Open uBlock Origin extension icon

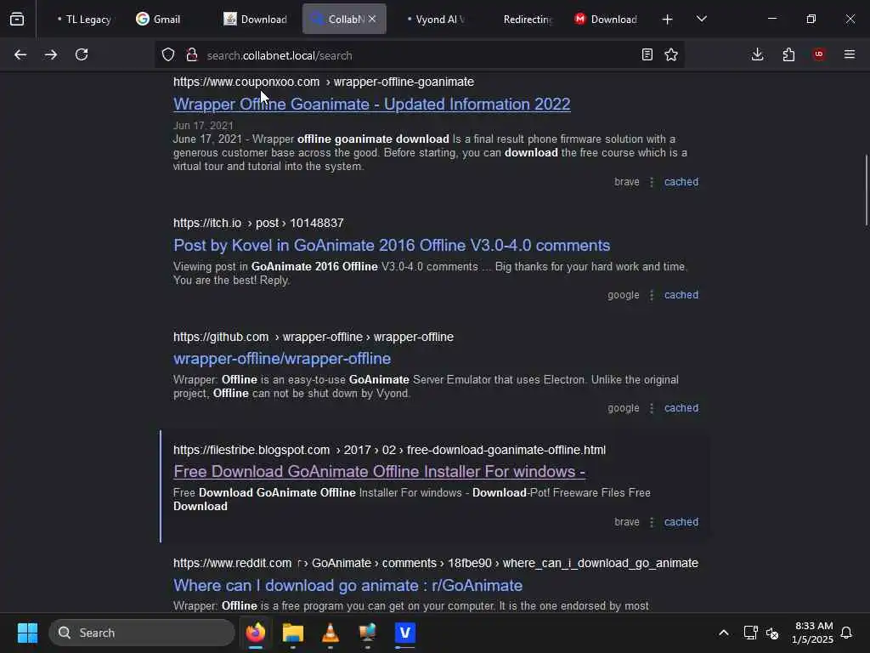(x=819, y=54)
